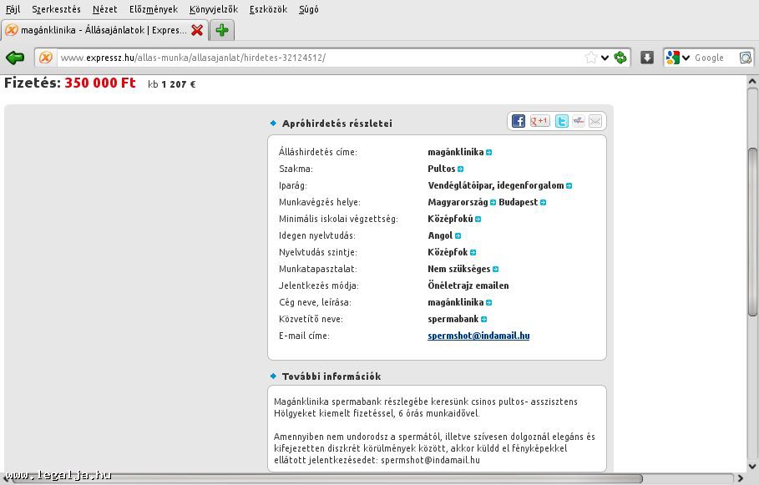Click the spermshot@indamail.hu email link
This screenshot has width=759, height=485.
478,336
